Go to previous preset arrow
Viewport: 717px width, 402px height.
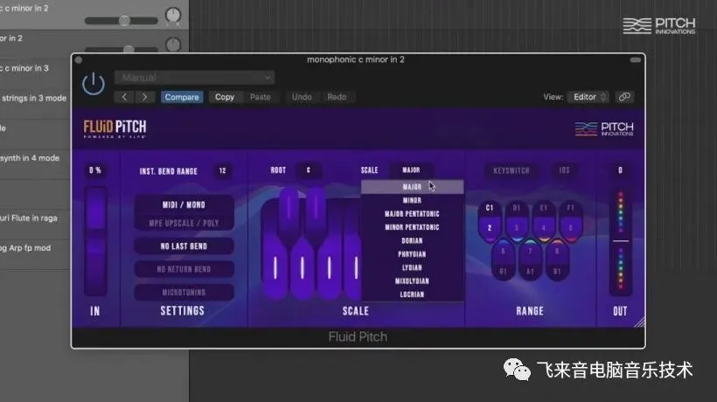coord(124,97)
